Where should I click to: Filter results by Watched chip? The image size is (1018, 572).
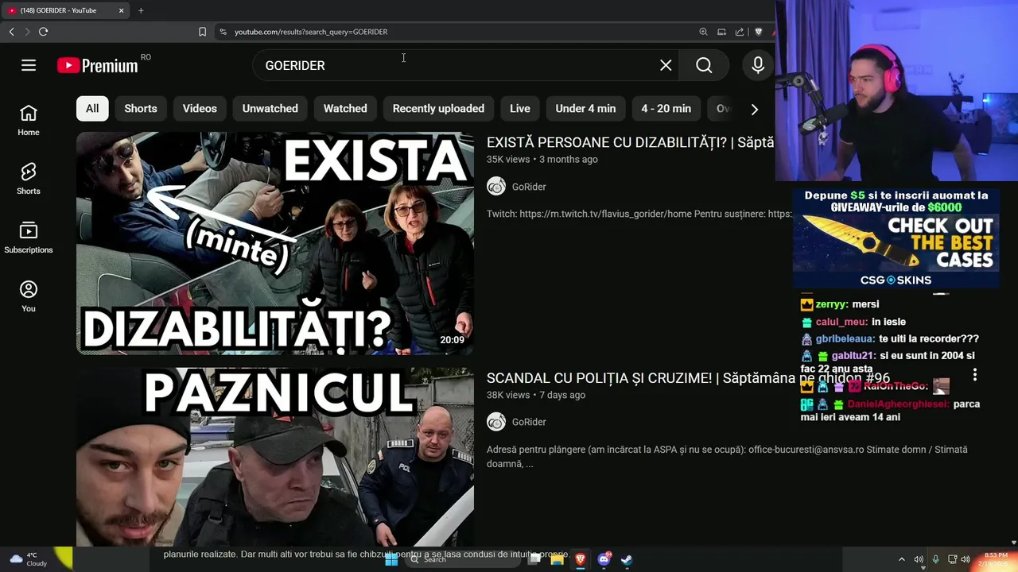(345, 109)
